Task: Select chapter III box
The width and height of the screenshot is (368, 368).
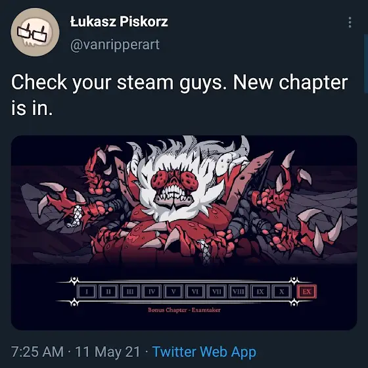Action: tap(130, 292)
